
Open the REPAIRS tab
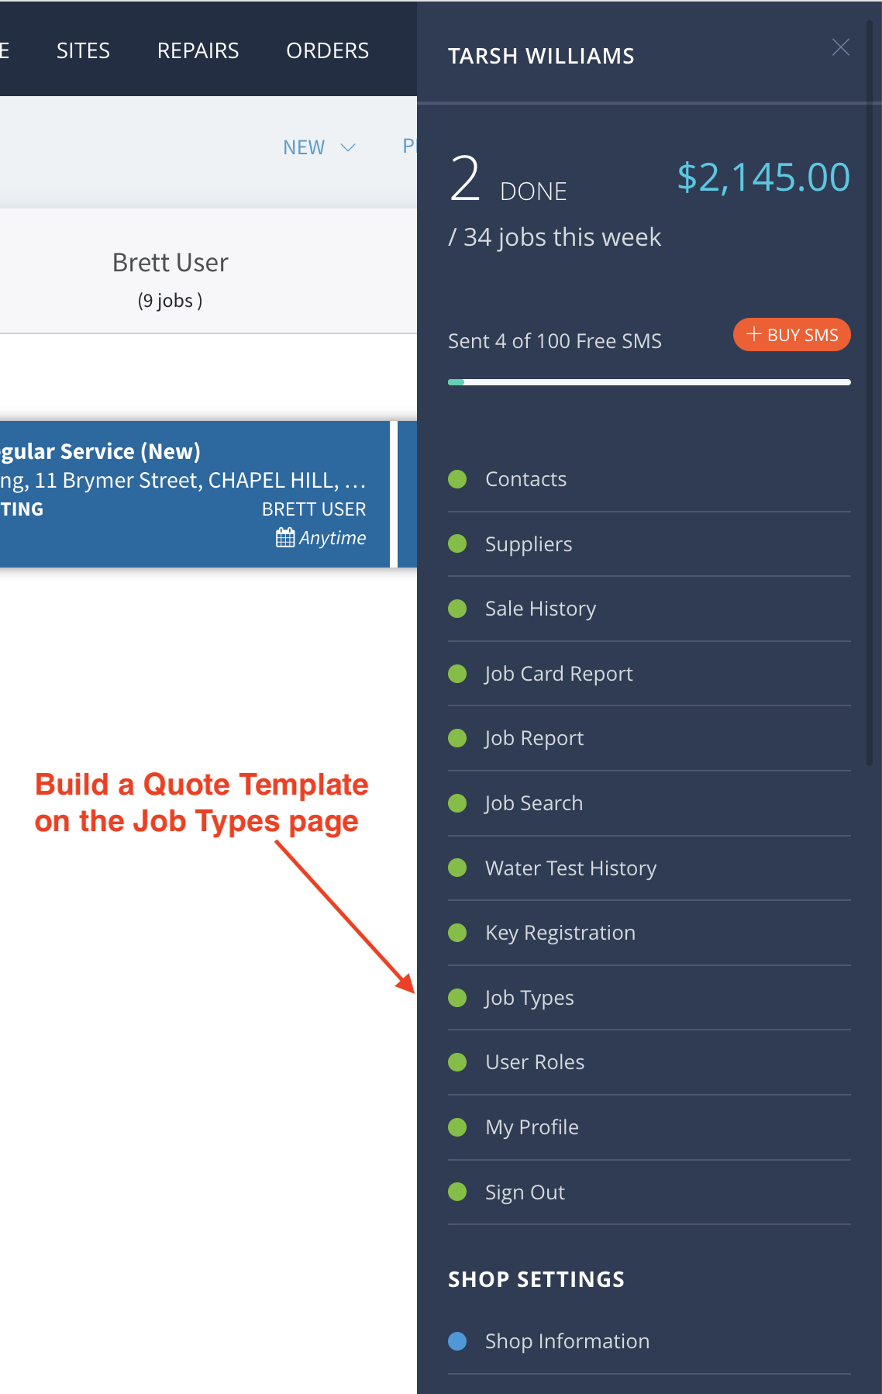198,50
